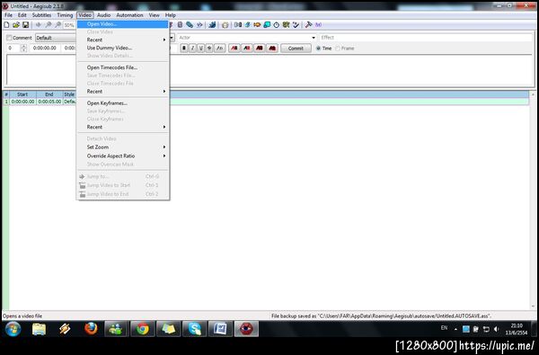Open the 50% zoom dropdown

70,25
